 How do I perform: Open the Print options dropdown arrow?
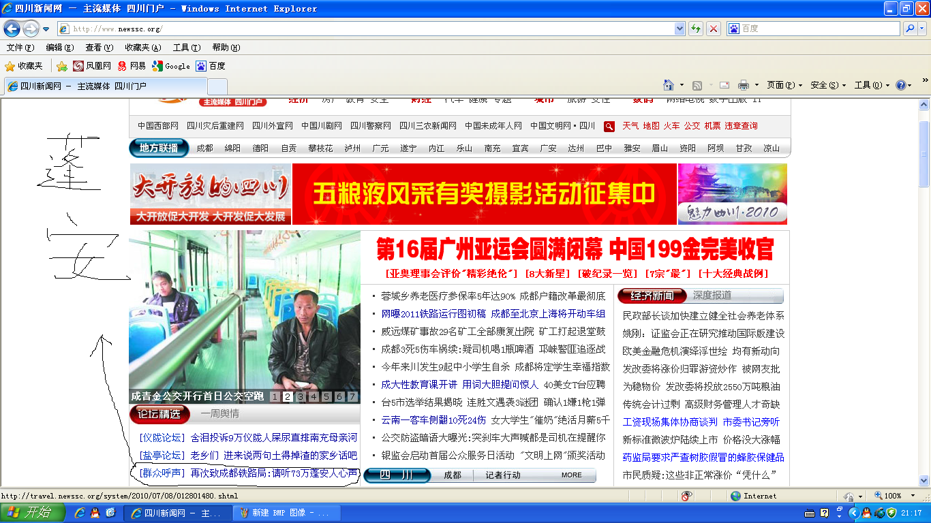(756, 85)
